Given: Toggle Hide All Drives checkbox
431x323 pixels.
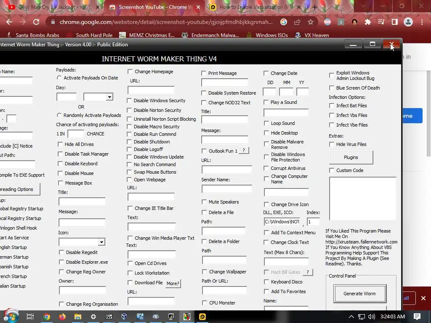Looking at the screenshot, I should pos(60,144).
